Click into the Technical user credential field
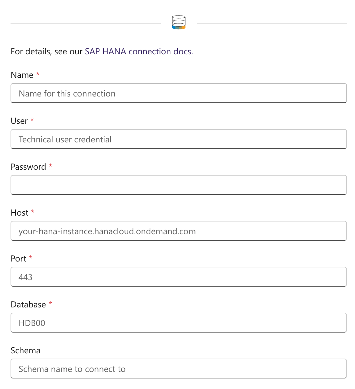 (x=178, y=139)
